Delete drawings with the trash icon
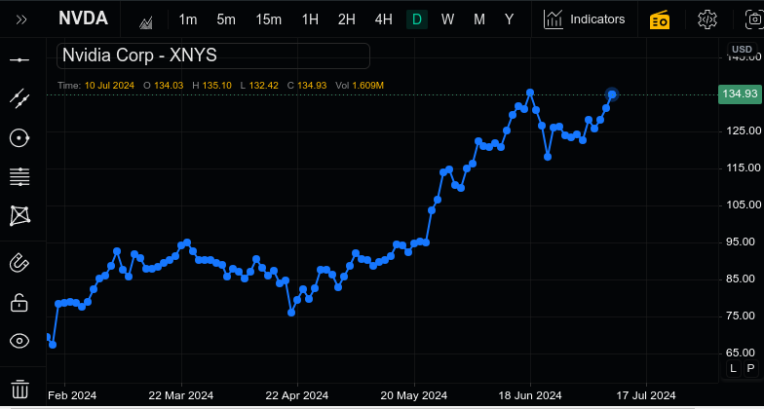764x409 pixels. (19, 390)
